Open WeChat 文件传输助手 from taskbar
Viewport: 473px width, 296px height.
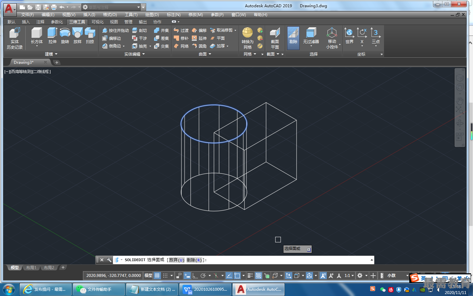(99, 289)
